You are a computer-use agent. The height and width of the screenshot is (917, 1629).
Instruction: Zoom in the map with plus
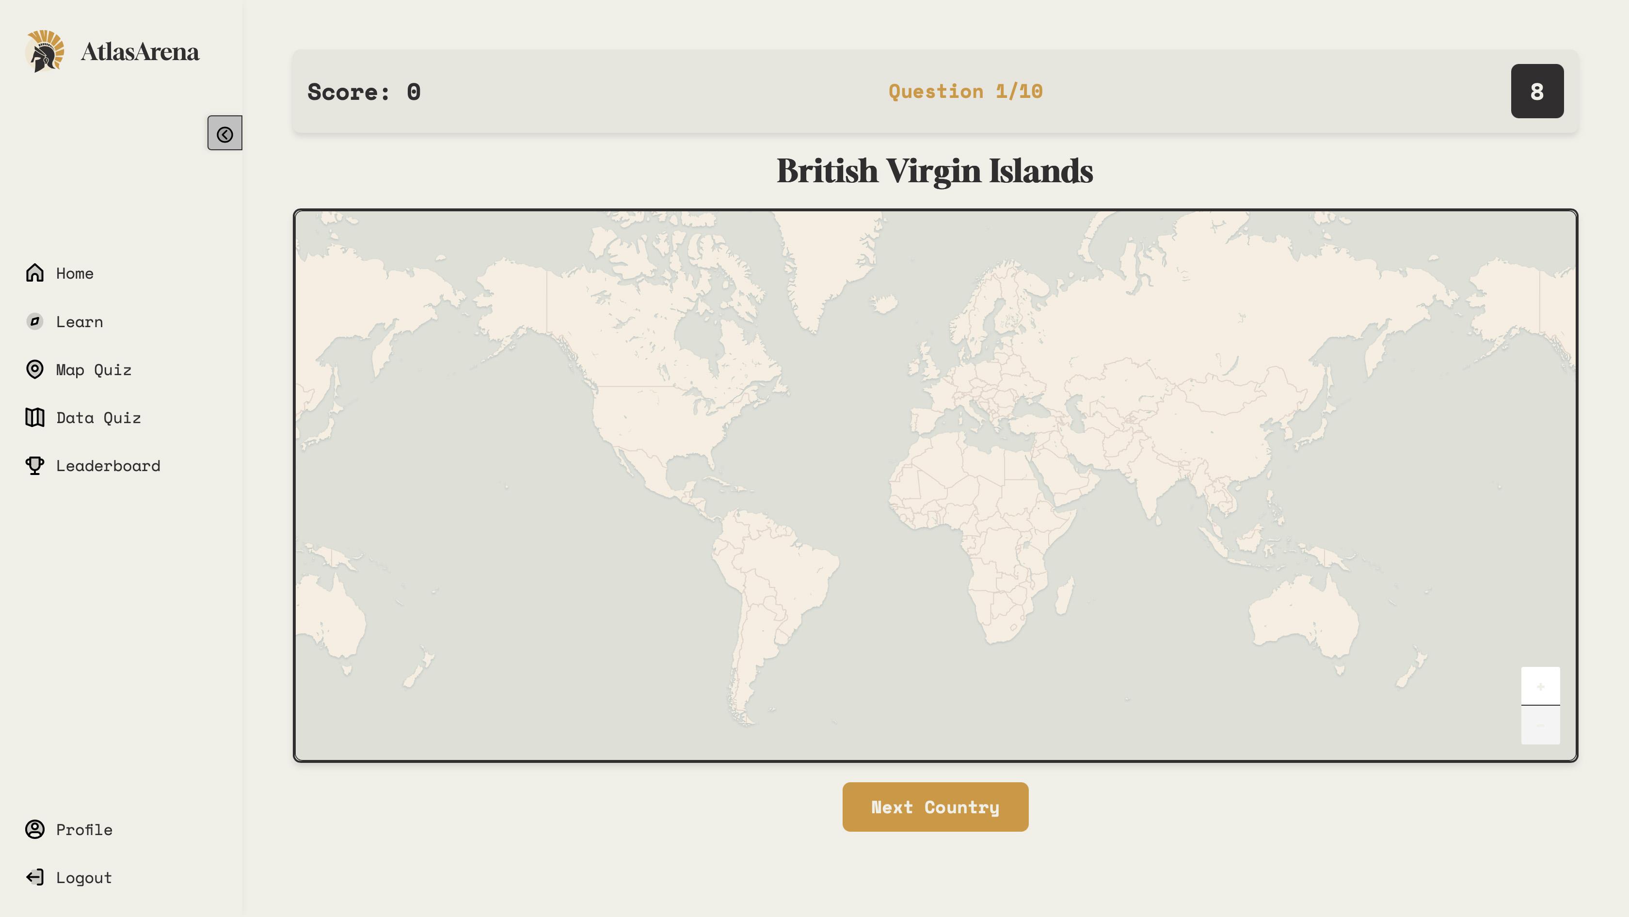pos(1540,686)
